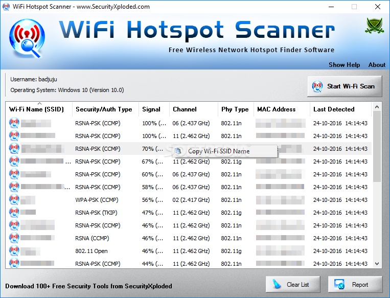Click the copy icon in context menu
Image resolution: width=390 pixels, height=298 pixels.
coord(178,151)
